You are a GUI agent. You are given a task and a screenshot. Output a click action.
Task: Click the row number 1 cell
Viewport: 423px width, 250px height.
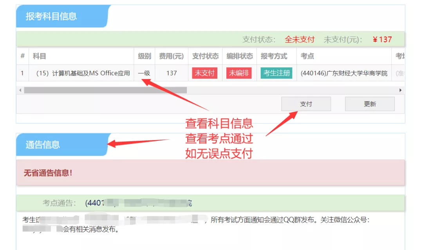(22, 73)
